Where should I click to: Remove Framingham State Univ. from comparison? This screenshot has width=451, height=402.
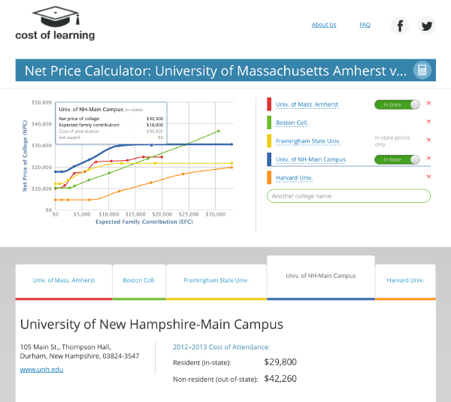click(428, 140)
